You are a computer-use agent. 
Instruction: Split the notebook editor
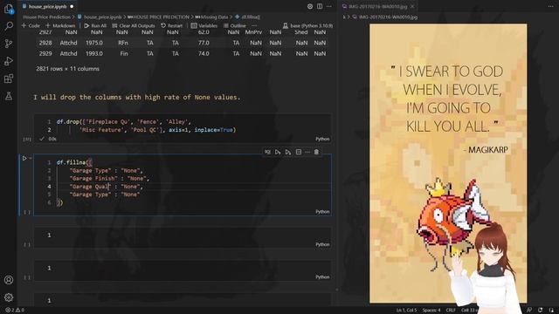320,6
